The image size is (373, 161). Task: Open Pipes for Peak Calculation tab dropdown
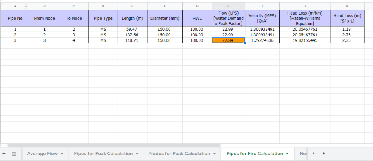click(137, 154)
